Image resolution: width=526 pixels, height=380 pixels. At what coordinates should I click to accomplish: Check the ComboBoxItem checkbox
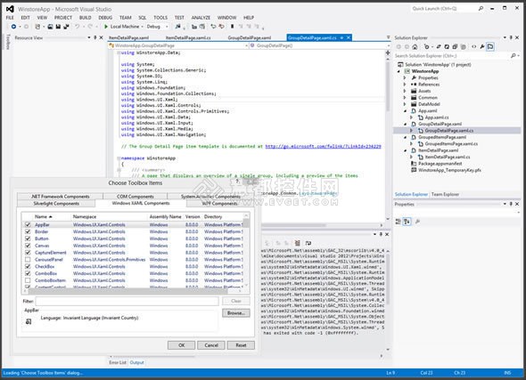28,280
